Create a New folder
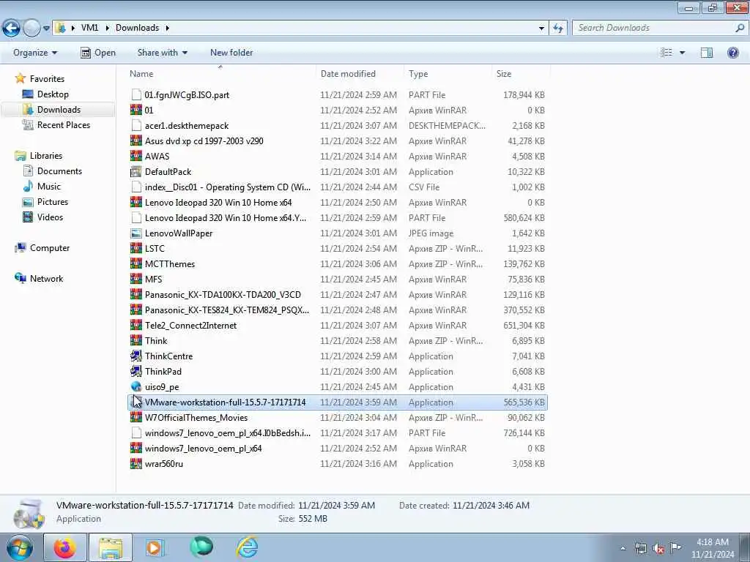Viewport: 750px width, 562px height. pos(231,53)
